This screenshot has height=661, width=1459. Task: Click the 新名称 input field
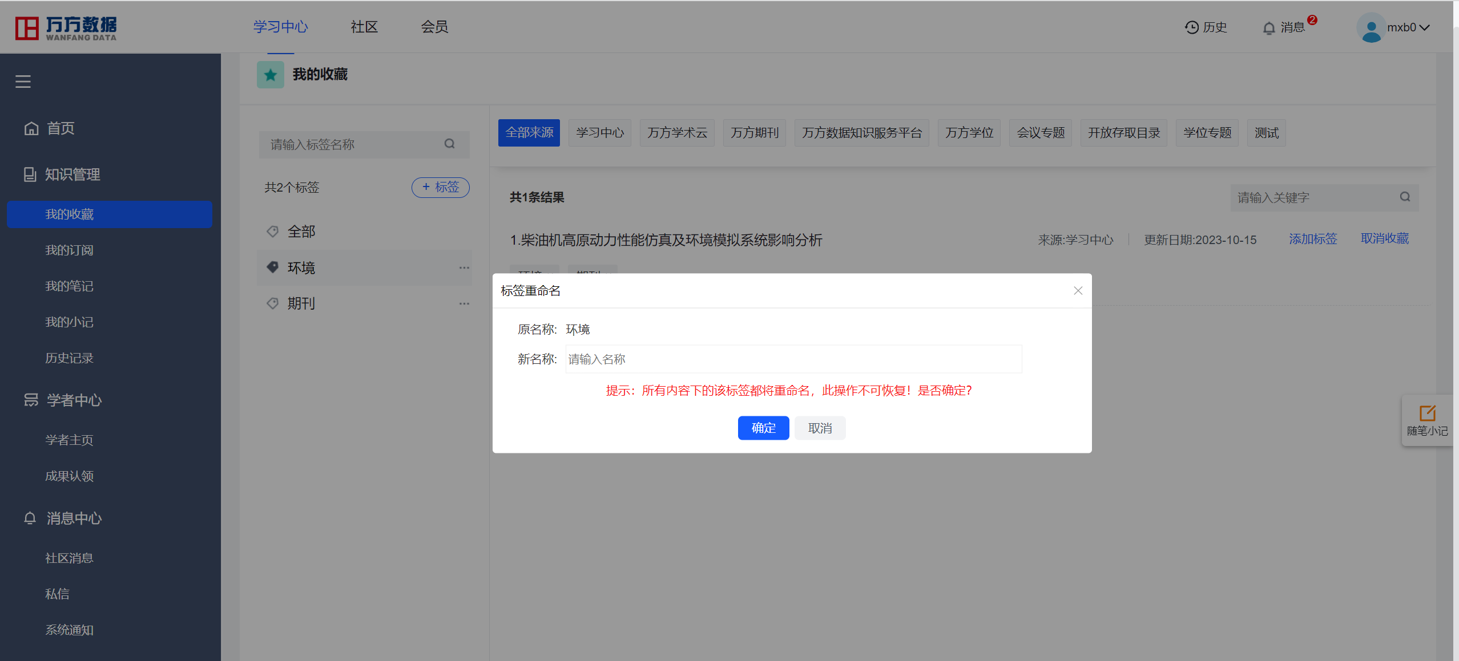[793, 359]
